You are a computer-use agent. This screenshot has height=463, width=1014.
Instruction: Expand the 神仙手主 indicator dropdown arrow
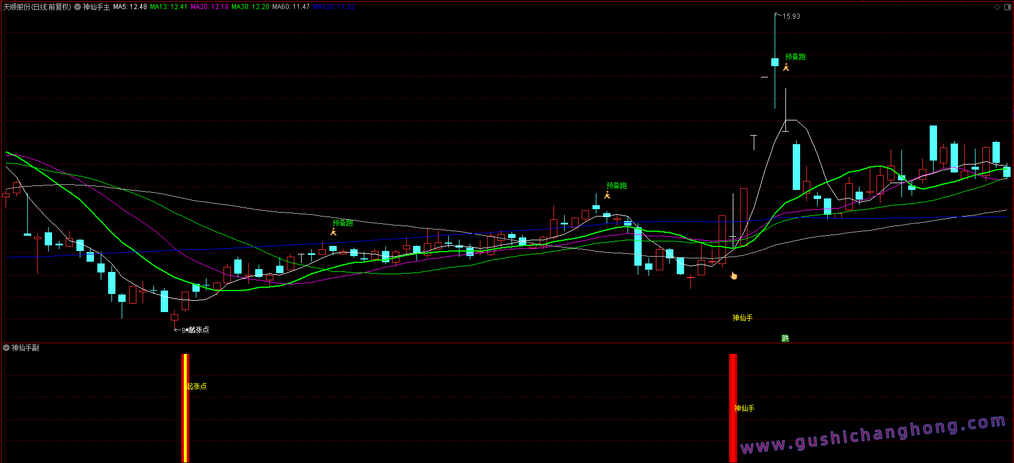[x=78, y=7]
